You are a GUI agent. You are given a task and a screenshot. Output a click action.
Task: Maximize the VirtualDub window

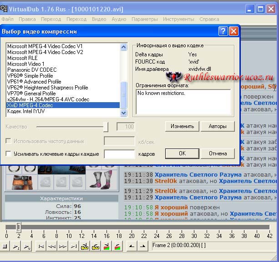coord(260,9)
